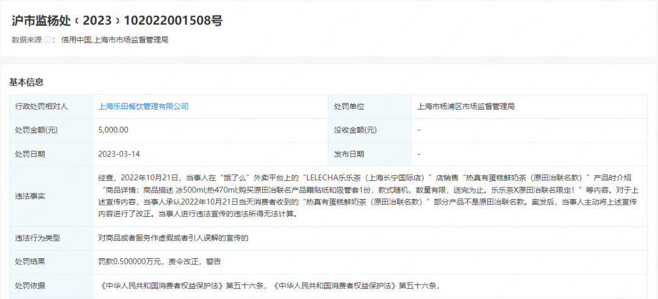The width and height of the screenshot is (658, 299).
Task: Click the 基本信息 section heading
Action: pyautogui.click(x=26, y=82)
